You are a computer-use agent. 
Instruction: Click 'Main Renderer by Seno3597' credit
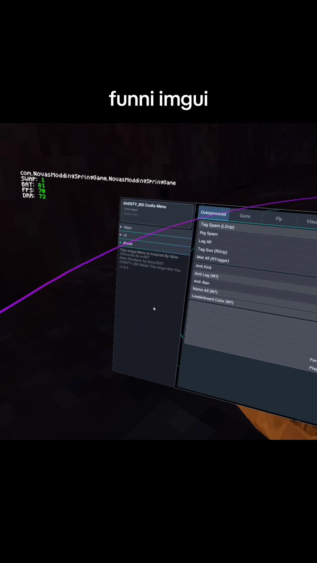click(x=141, y=260)
